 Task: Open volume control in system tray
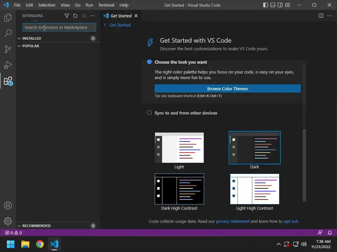tap(304, 244)
